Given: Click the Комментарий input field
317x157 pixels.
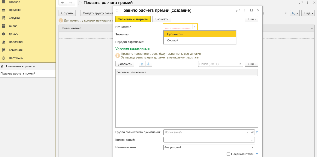Looking at the screenshot, I should pyautogui.click(x=207, y=140).
